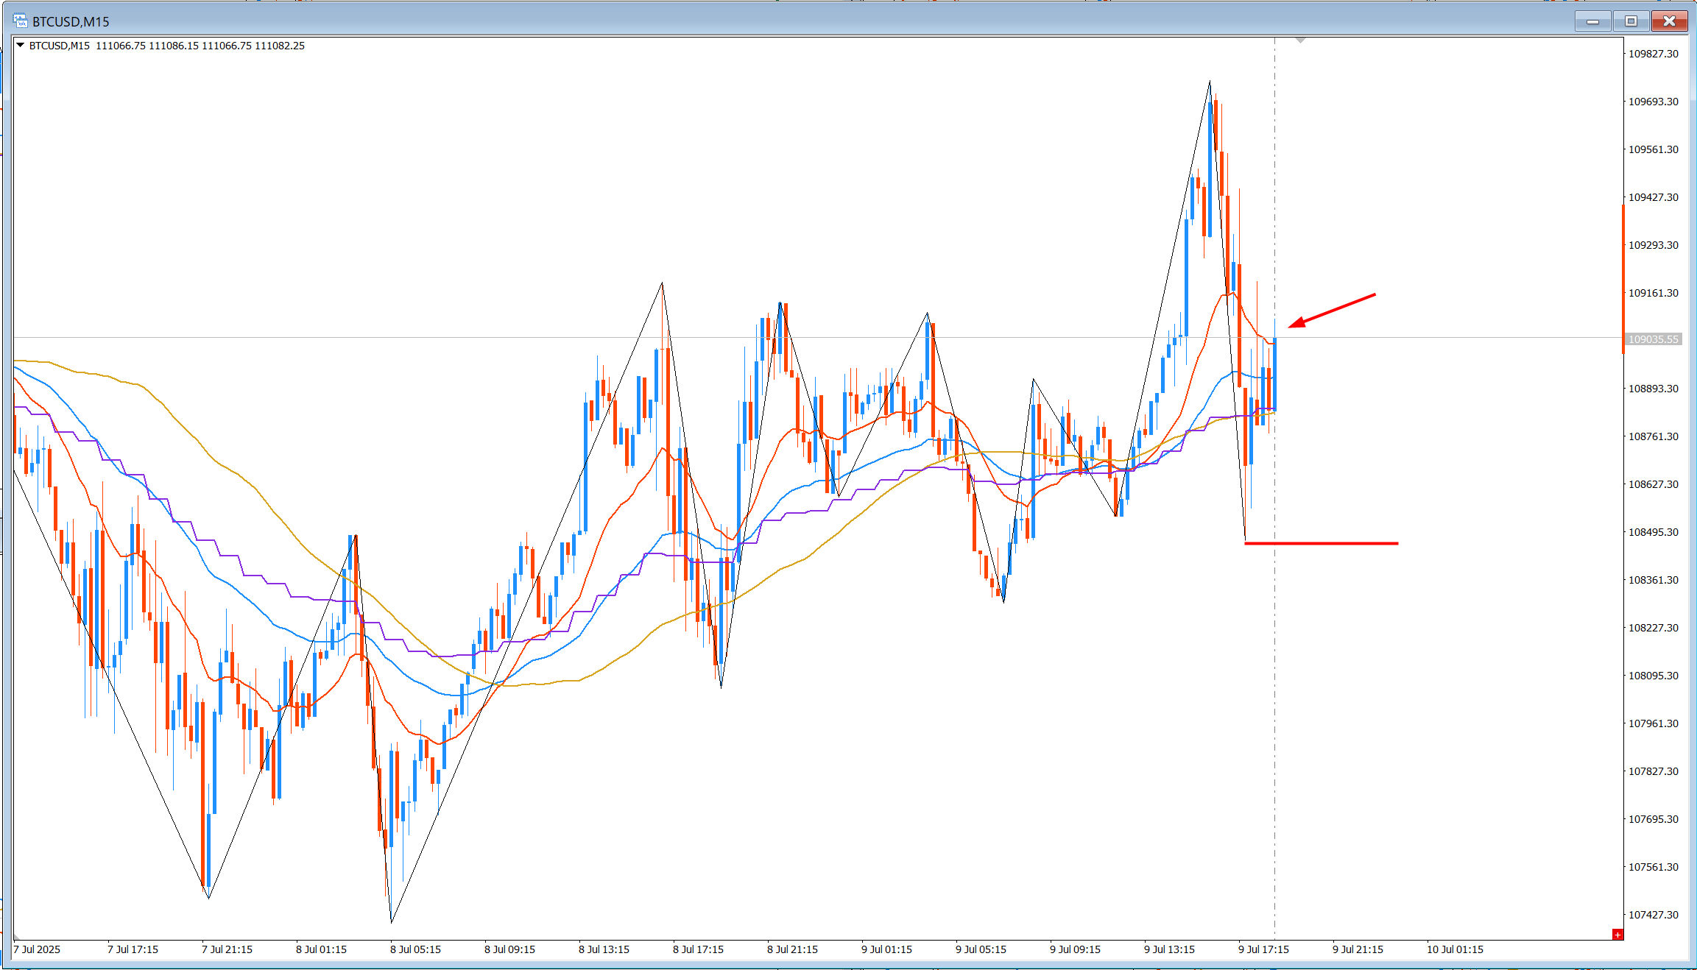The height and width of the screenshot is (970, 1697).
Task: Click price scale label 107427.30
Action: point(1654,915)
